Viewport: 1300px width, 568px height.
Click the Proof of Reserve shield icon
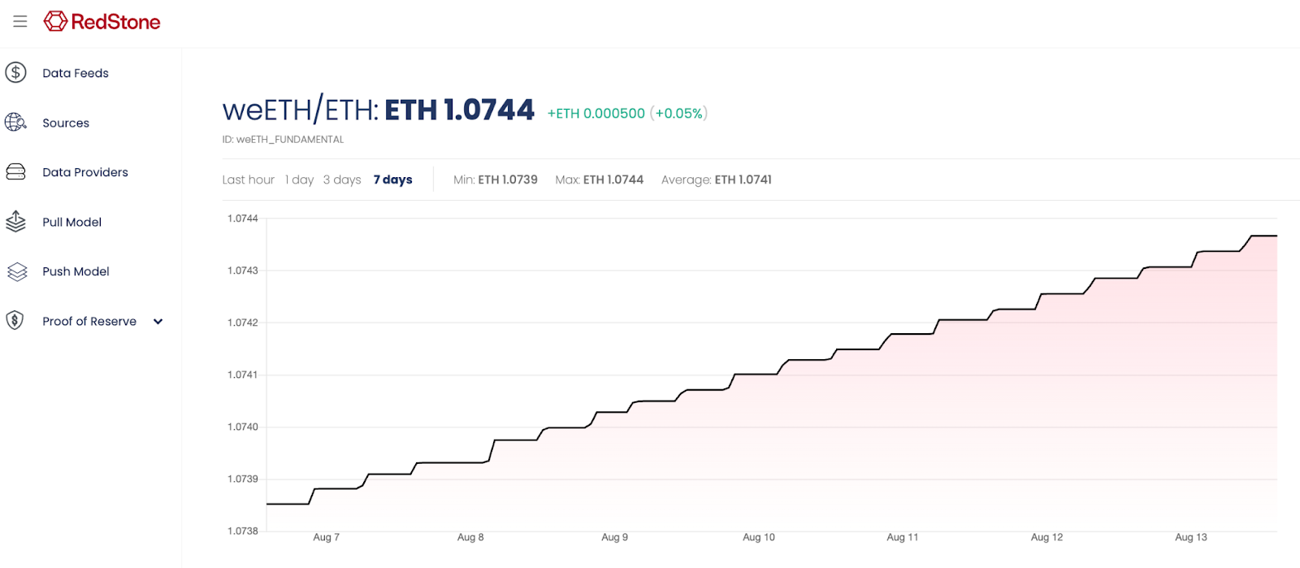click(x=15, y=321)
